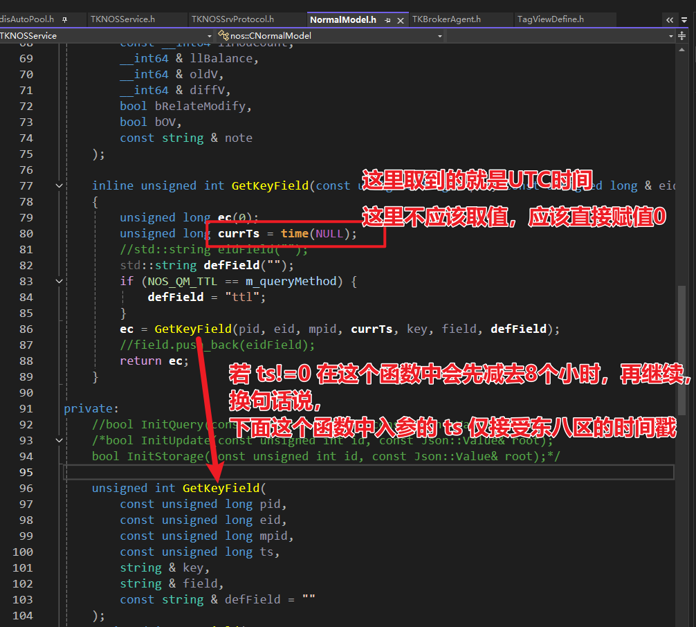Open the TKBrokerAgent.h tab

tap(446, 19)
